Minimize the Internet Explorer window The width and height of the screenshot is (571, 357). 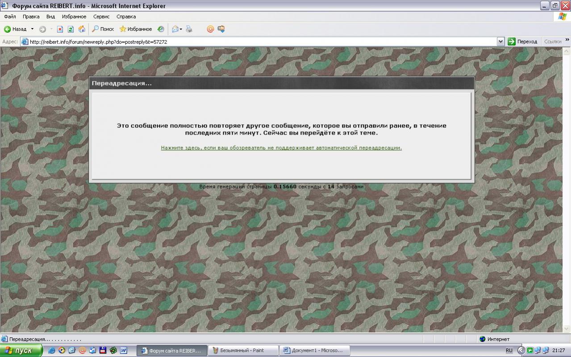tap(545, 6)
